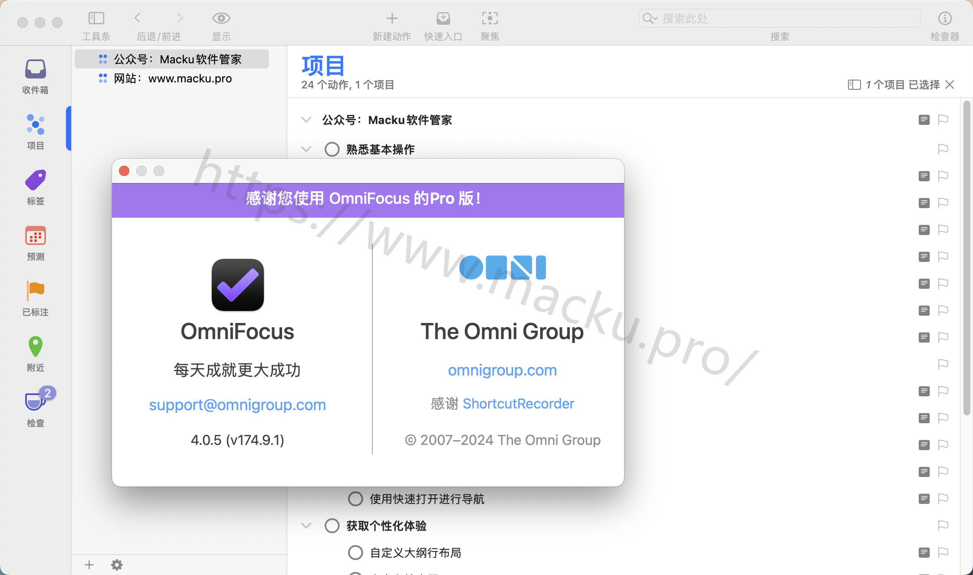This screenshot has height=575, width=973.
Task: Go forward with the right arrow
Action: 180,18
